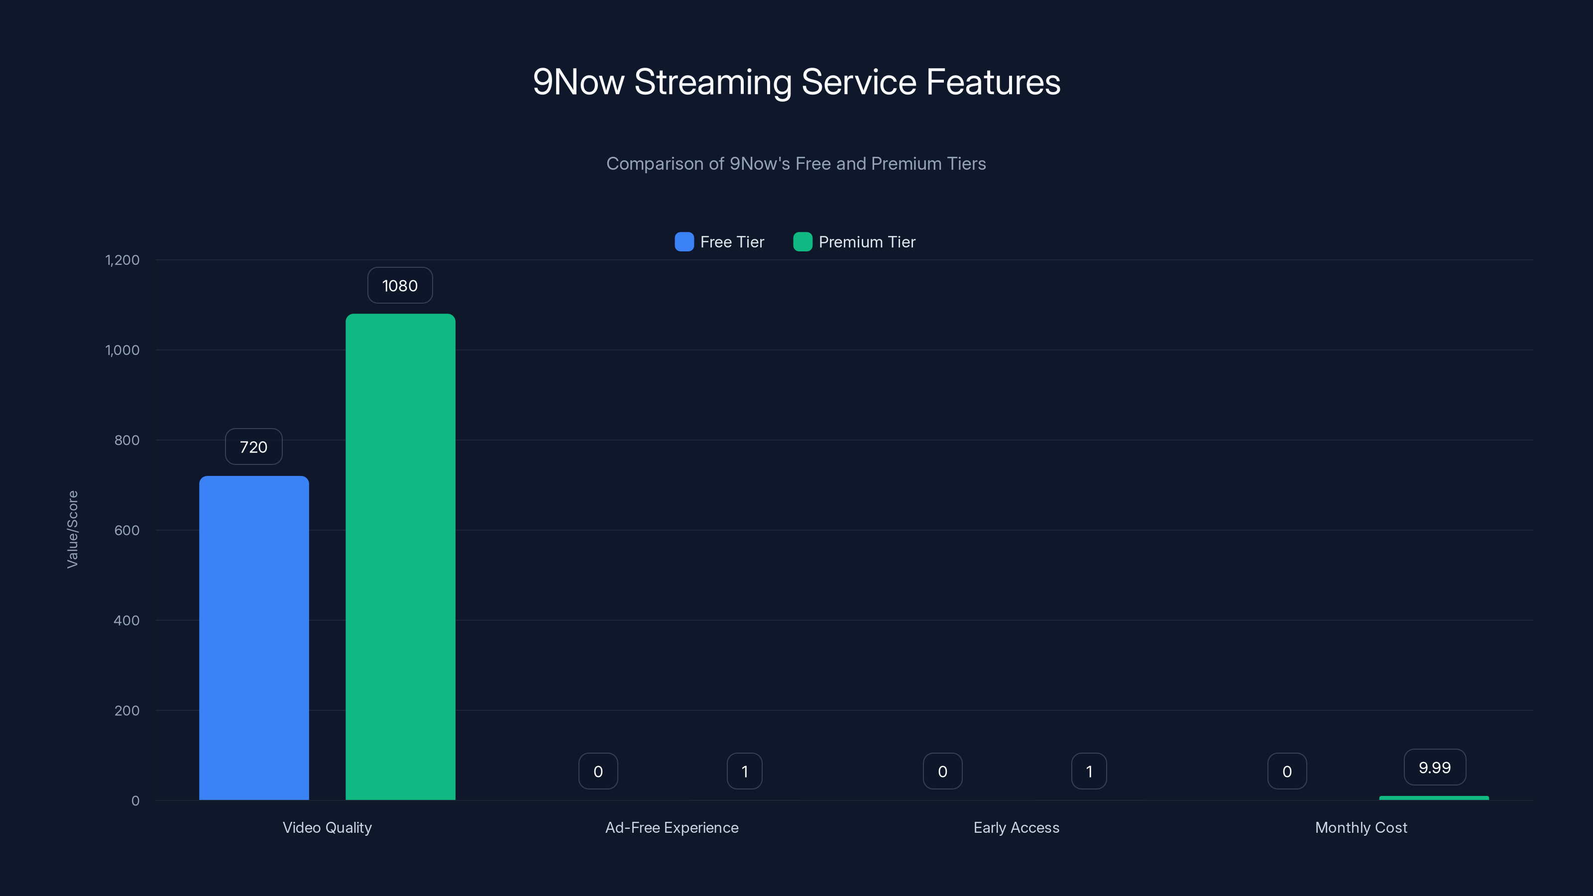Image resolution: width=1593 pixels, height=896 pixels.
Task: Select the 1080 value label badge
Action: pyautogui.click(x=399, y=285)
